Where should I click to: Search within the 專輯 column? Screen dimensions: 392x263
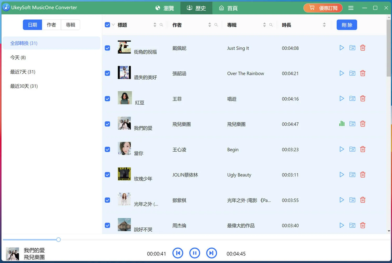(271, 25)
